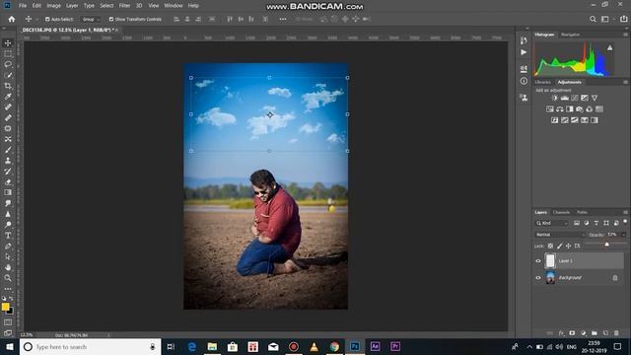
Task: Click the more options ellipsis in options bar
Action: point(283,19)
